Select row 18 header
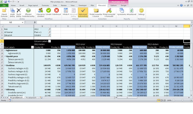The image size is (193, 114). (2, 65)
